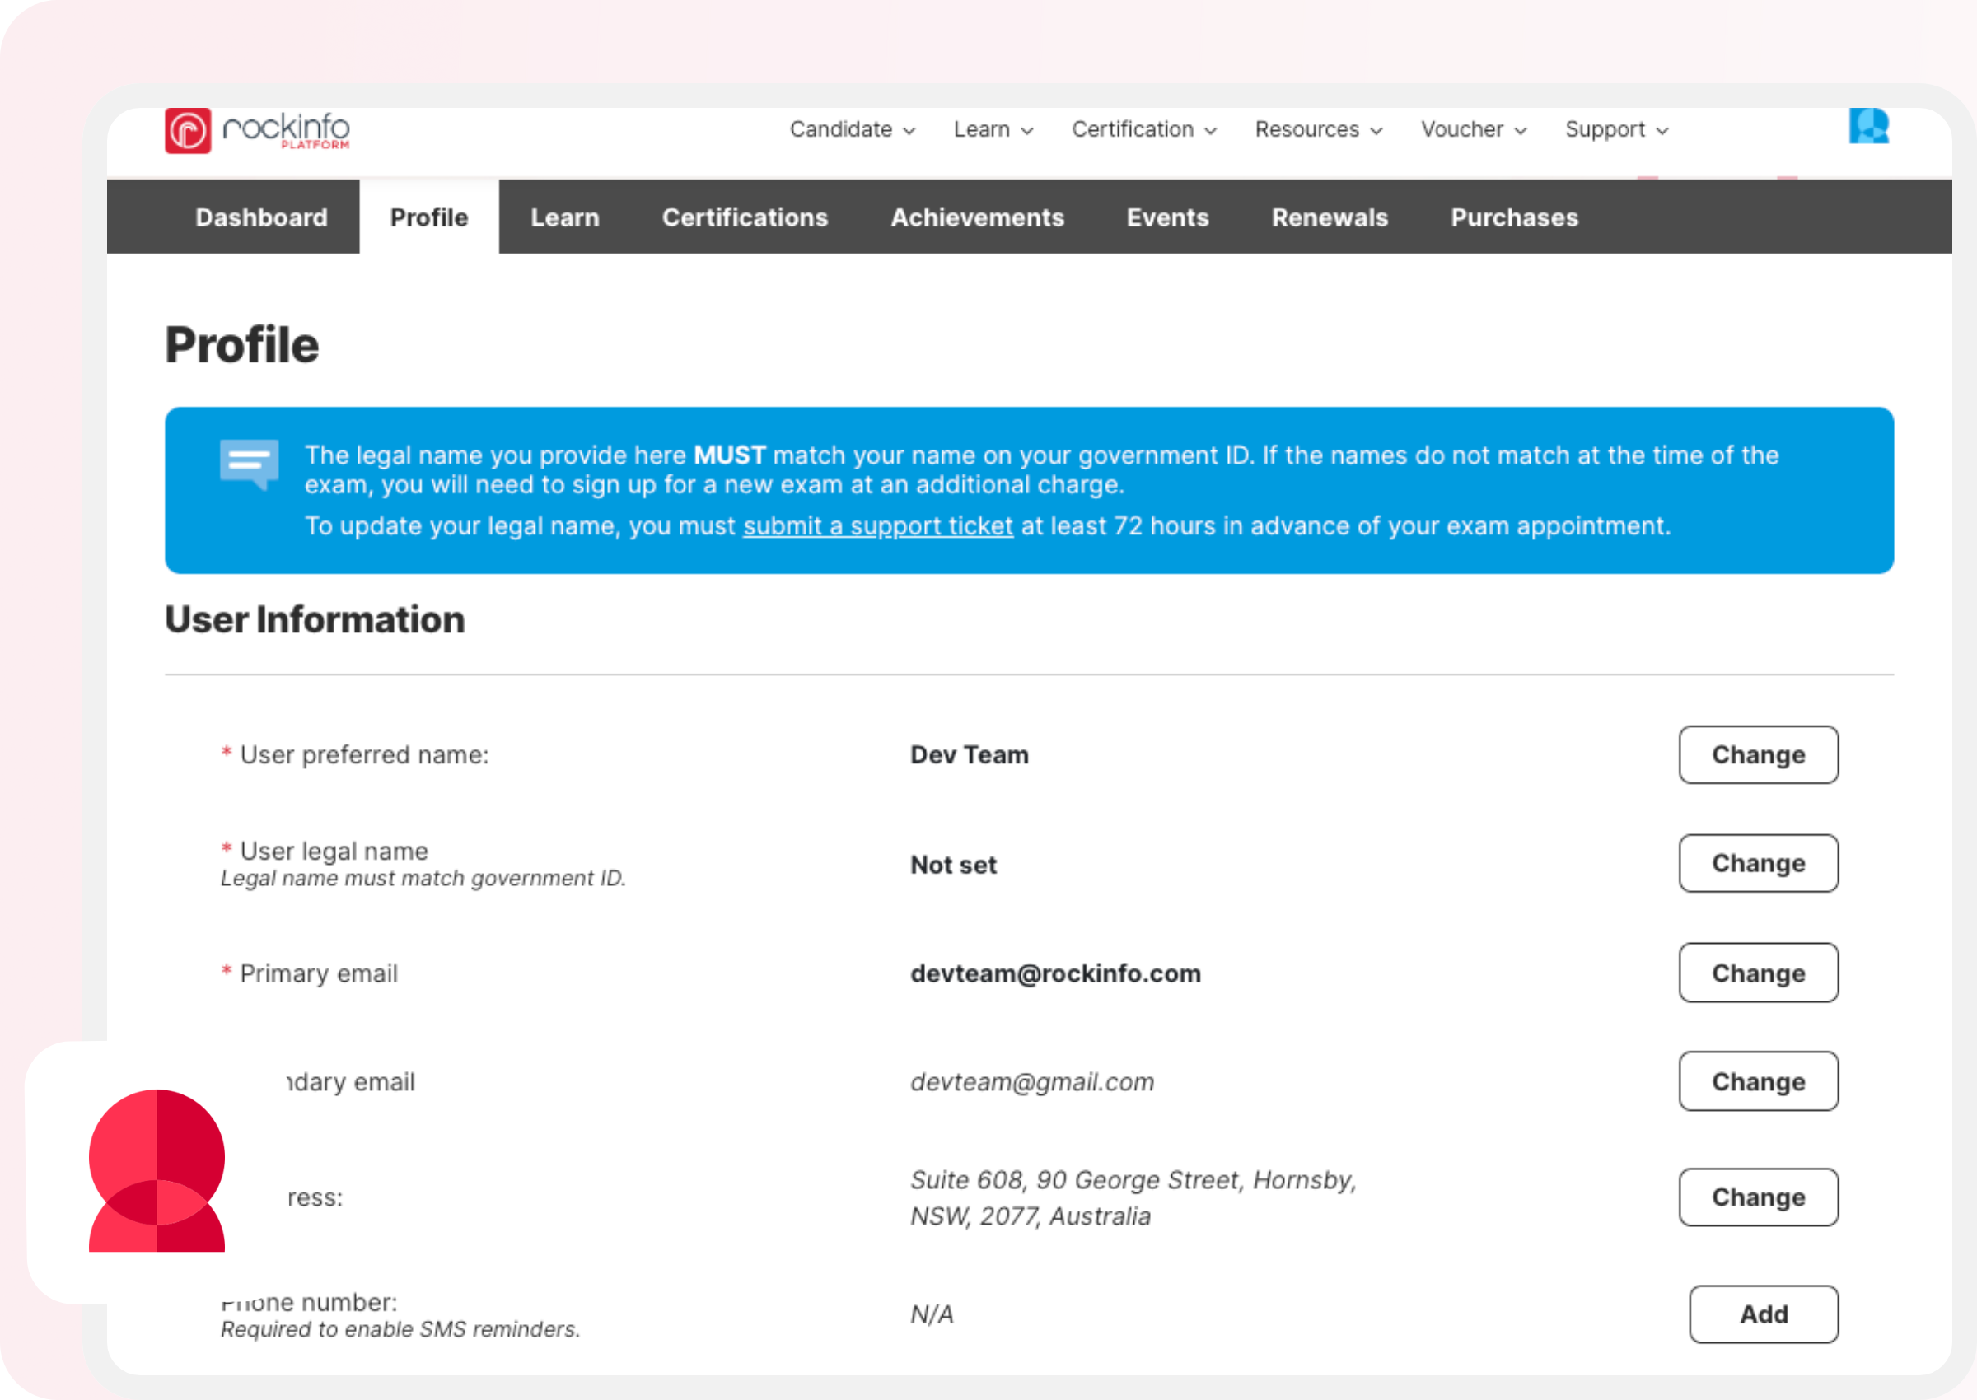Switch to the Purchases tab
Image resolution: width=1977 pixels, height=1400 pixels.
point(1513,217)
